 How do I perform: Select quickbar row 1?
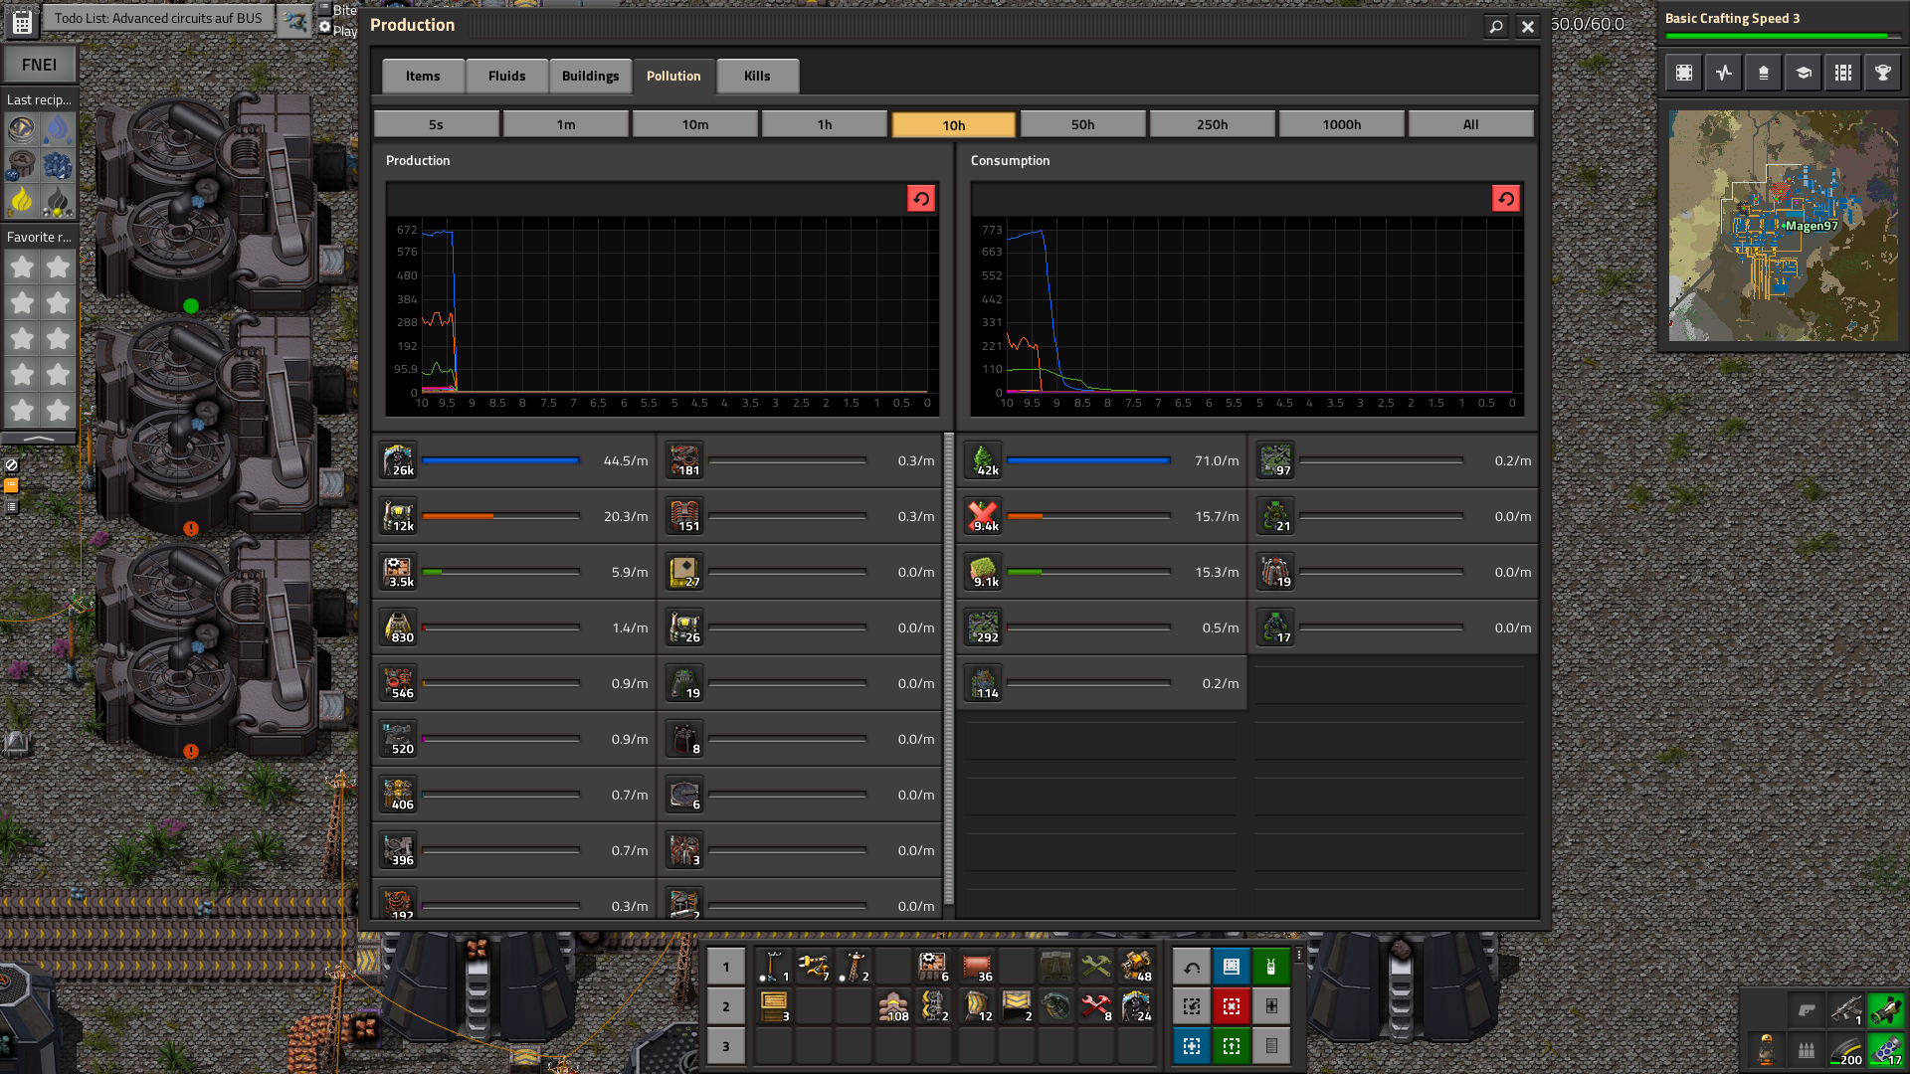click(x=726, y=967)
